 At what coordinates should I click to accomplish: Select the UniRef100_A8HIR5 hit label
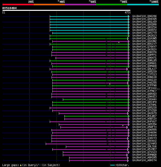click(144, 157)
